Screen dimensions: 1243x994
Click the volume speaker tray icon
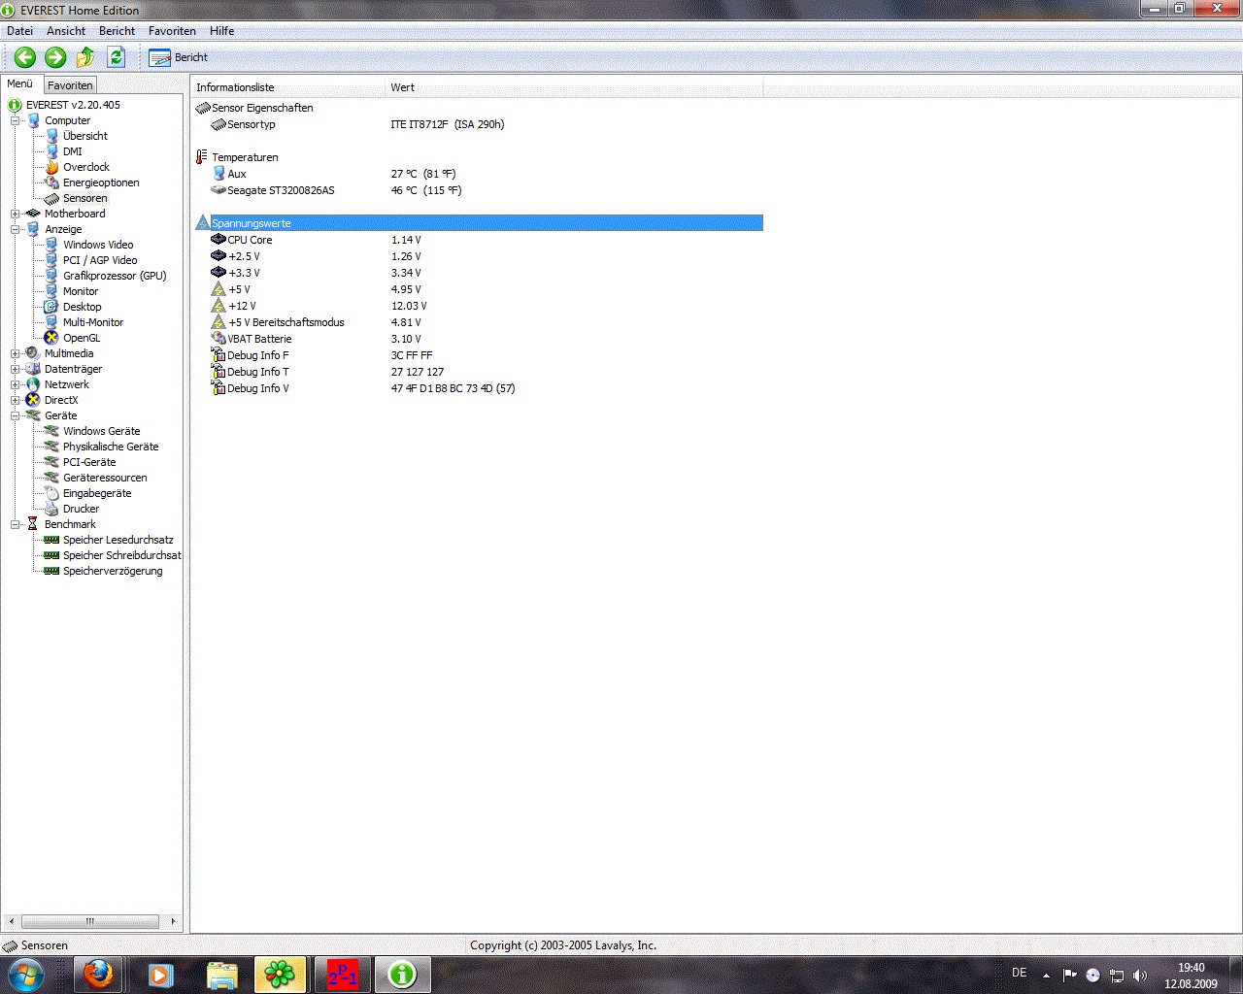pyautogui.click(x=1139, y=975)
